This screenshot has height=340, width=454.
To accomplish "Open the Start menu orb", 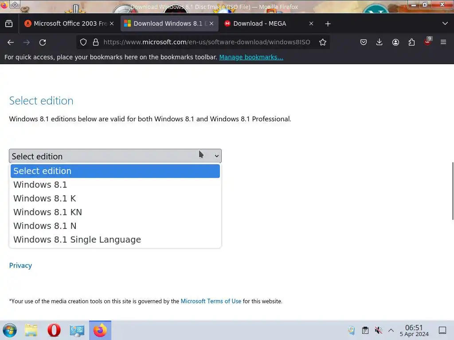I will 10,330.
